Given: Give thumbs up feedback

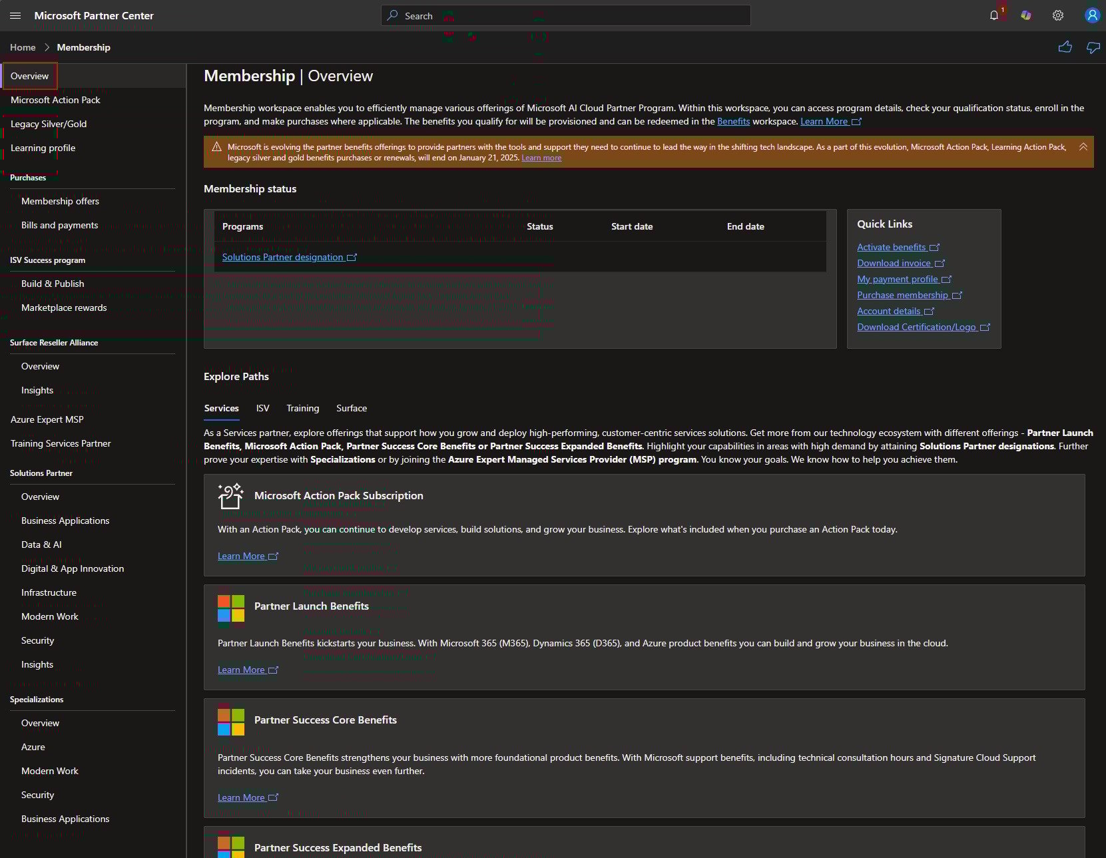Looking at the screenshot, I should pos(1065,47).
